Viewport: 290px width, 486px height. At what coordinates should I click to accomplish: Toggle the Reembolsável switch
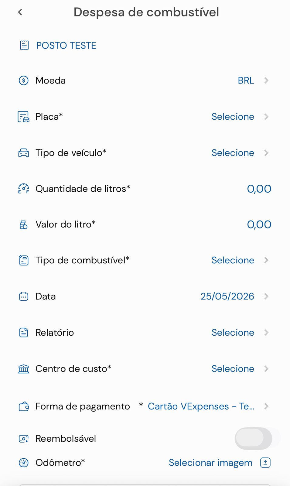(x=253, y=438)
